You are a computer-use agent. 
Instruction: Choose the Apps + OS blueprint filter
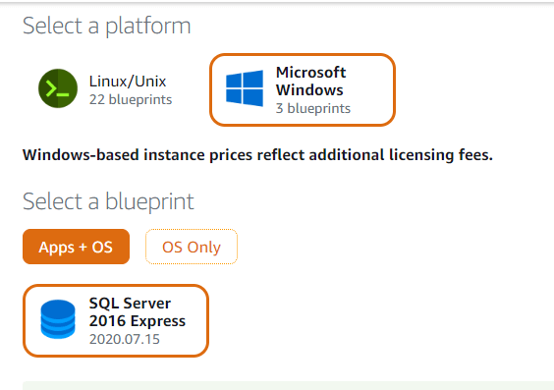point(76,247)
